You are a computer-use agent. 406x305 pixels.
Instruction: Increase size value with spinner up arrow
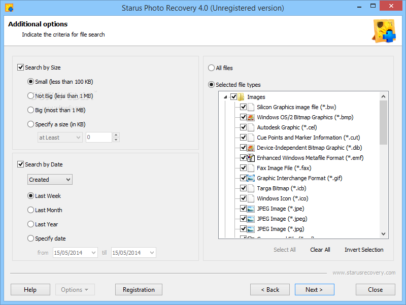[116, 134]
